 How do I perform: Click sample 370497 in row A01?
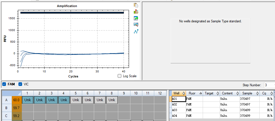click(x=249, y=99)
